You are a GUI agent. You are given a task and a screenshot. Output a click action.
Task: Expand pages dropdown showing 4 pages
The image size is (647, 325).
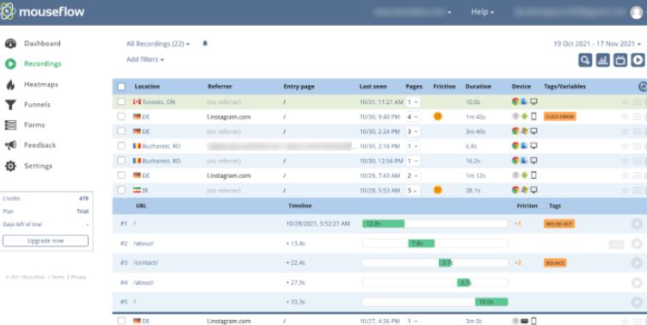pos(413,117)
